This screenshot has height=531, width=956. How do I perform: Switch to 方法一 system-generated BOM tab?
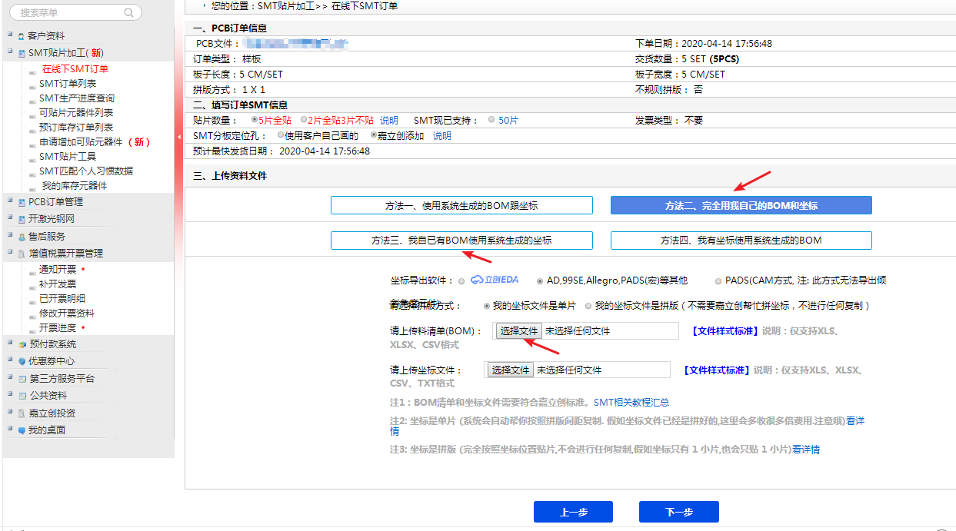pyautogui.click(x=461, y=205)
